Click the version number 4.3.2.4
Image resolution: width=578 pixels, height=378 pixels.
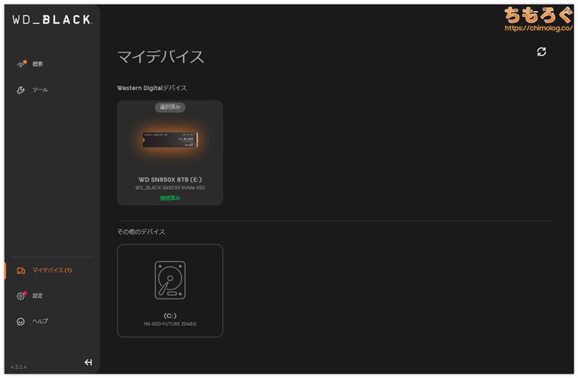[x=19, y=367]
